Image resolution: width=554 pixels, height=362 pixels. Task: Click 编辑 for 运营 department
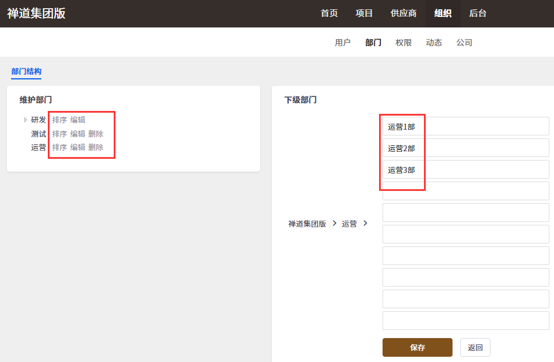(x=78, y=147)
